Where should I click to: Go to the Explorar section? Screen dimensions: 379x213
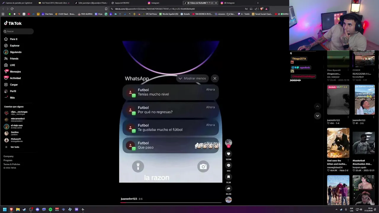(12, 46)
